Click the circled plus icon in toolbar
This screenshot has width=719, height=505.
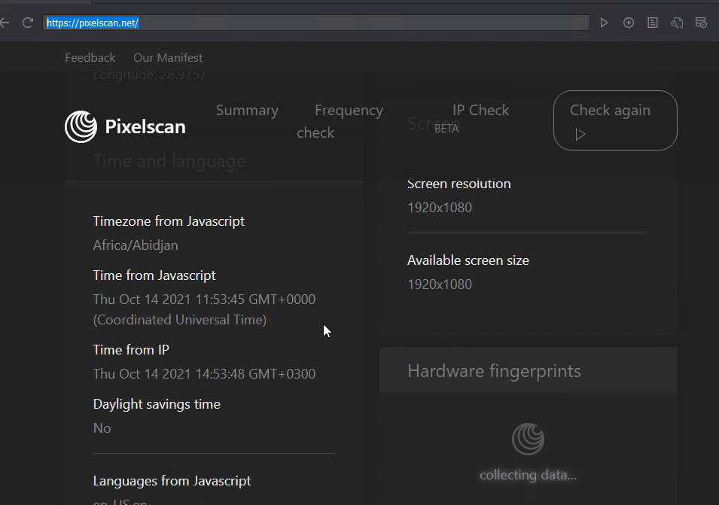click(x=629, y=23)
